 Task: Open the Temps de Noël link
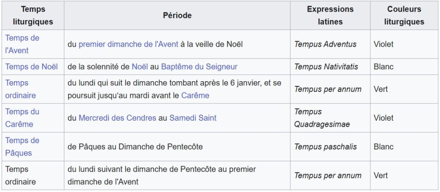(31, 67)
